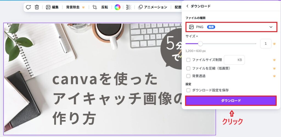
Task: Select the 反転 flip menu item
Action: click(105, 7)
